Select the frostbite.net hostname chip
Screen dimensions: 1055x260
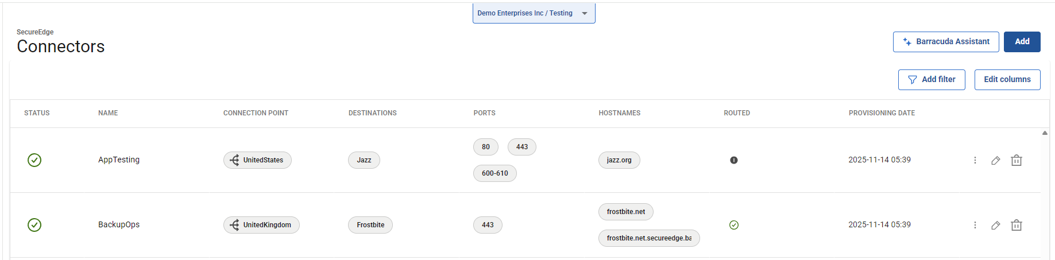(625, 212)
